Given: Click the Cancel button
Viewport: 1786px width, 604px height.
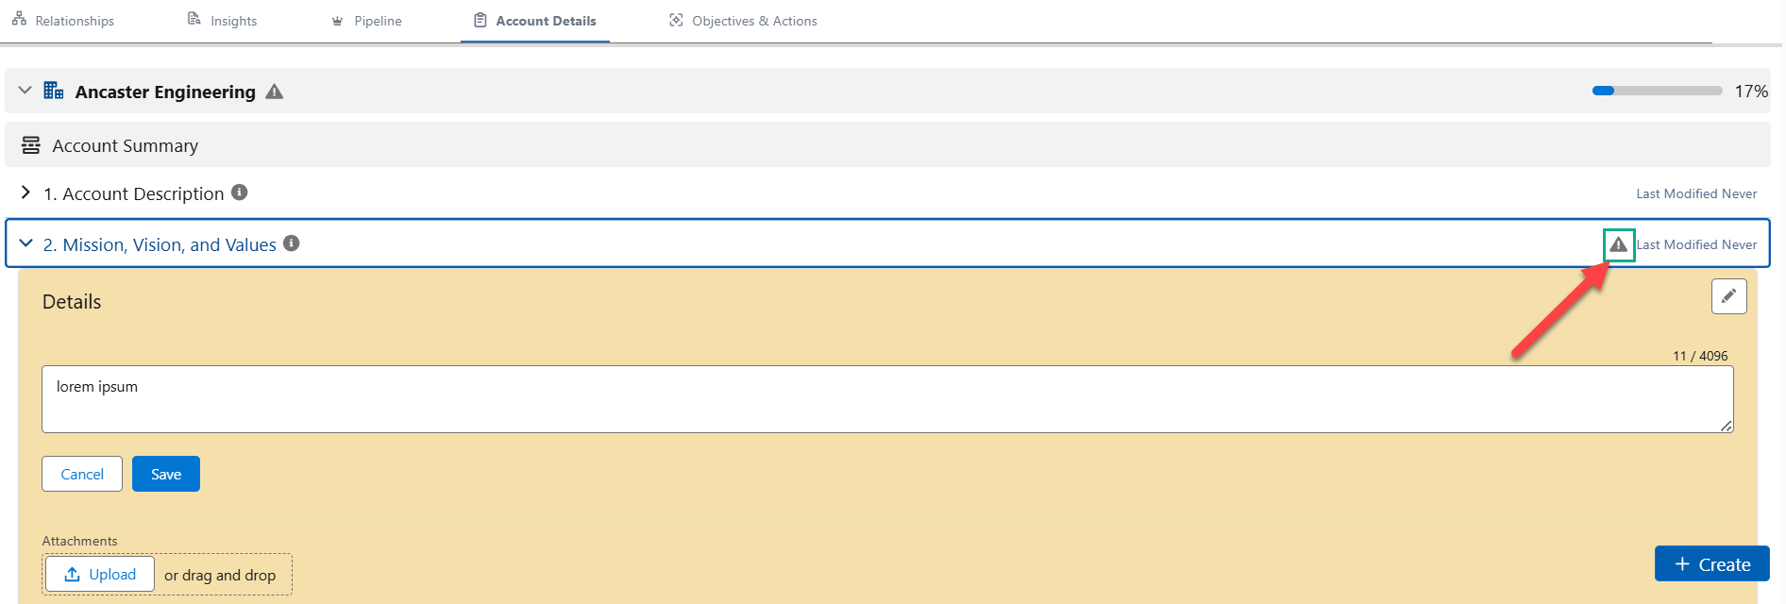Looking at the screenshot, I should click(x=82, y=474).
